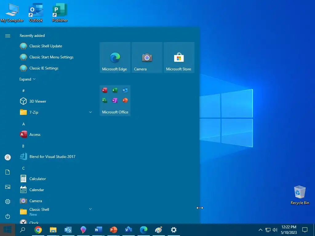This screenshot has width=315, height=236.
Task: Open File Explorer from the taskbar
Action: coord(53,230)
